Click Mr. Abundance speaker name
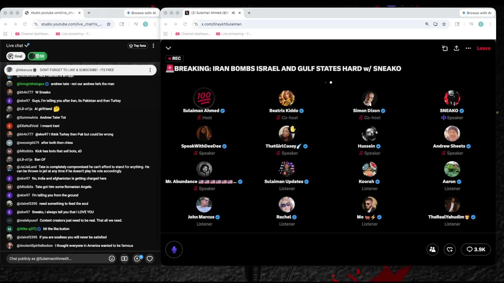 [x=201, y=182]
